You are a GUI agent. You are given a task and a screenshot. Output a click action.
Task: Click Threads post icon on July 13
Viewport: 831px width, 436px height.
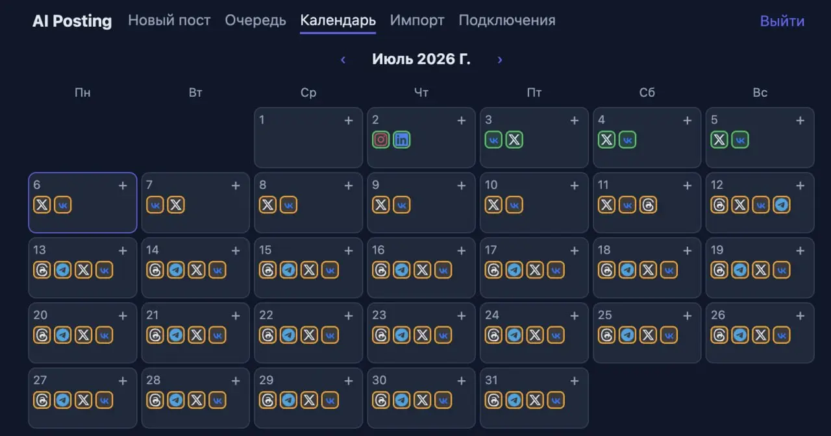pos(42,270)
